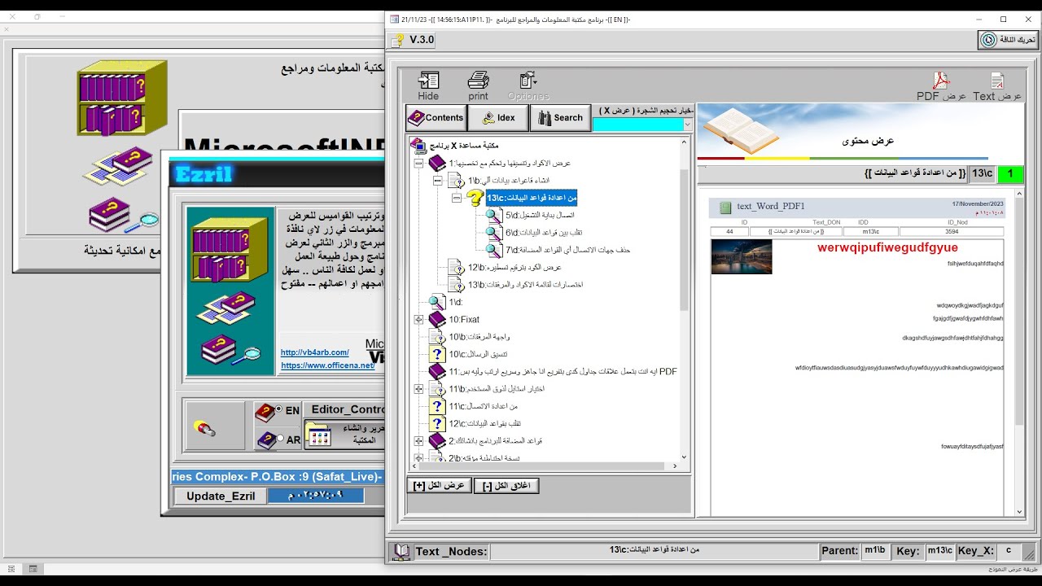Collapse the 1\b tree node
Image resolution: width=1042 pixels, height=586 pixels.
click(438, 181)
